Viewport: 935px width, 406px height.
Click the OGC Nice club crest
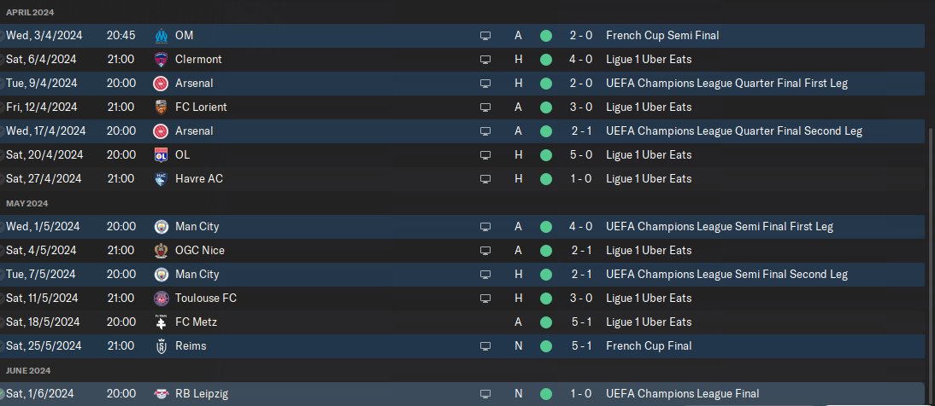pyautogui.click(x=161, y=251)
